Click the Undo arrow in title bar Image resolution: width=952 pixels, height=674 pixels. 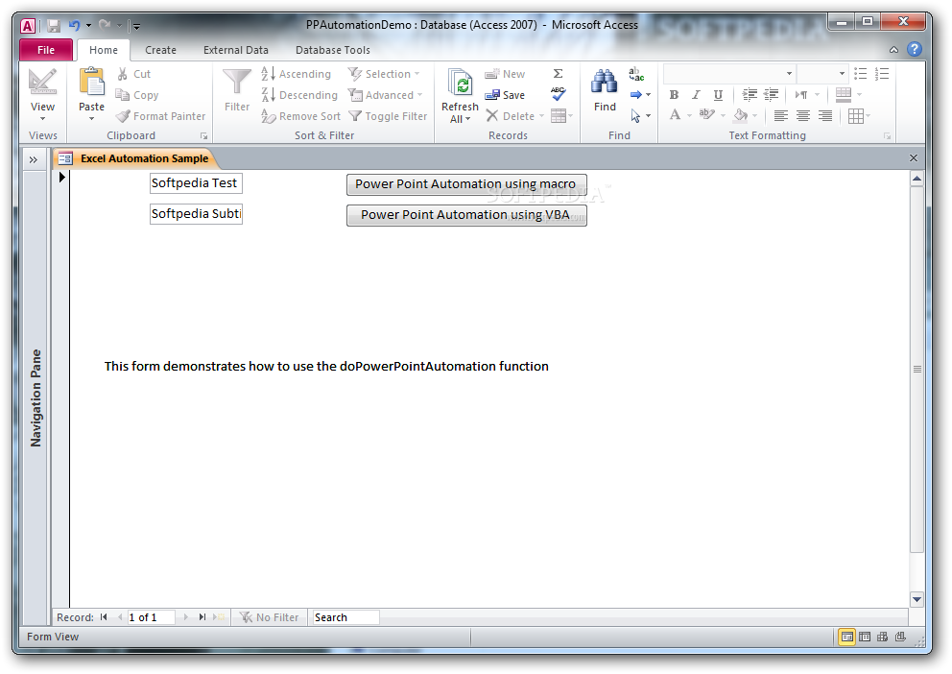(x=75, y=26)
